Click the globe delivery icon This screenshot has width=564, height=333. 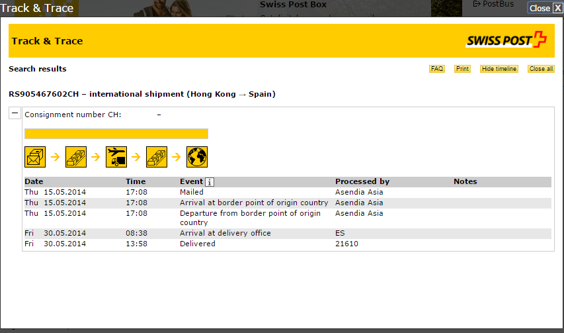tap(197, 157)
